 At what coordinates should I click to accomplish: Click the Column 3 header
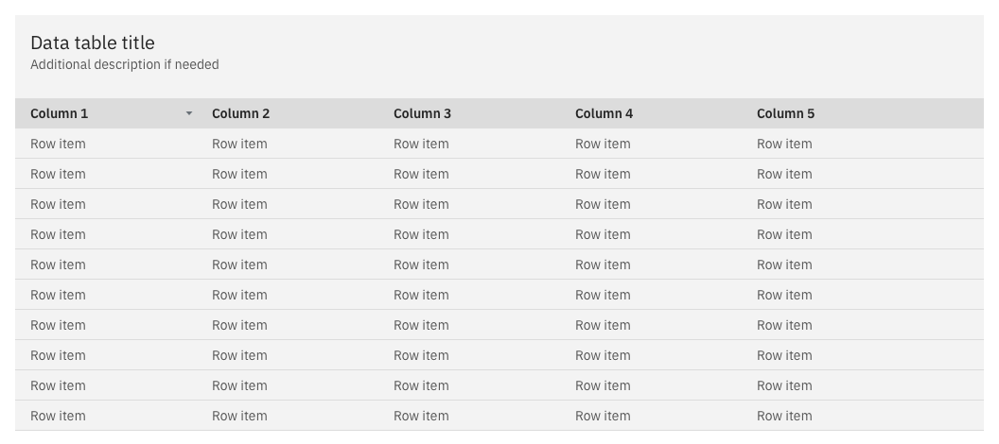(x=422, y=113)
